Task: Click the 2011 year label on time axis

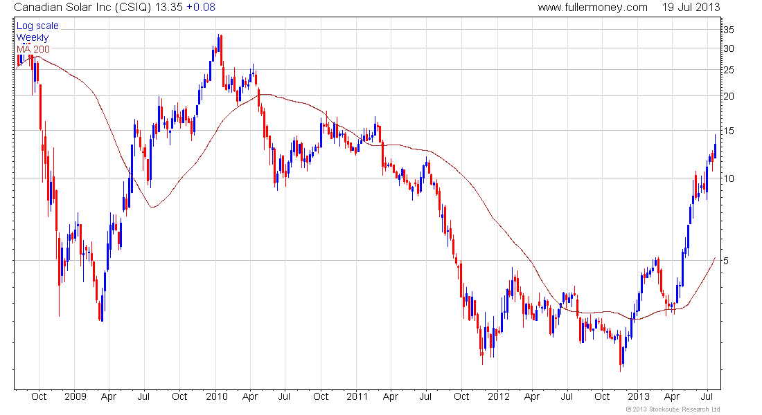Action: [357, 396]
